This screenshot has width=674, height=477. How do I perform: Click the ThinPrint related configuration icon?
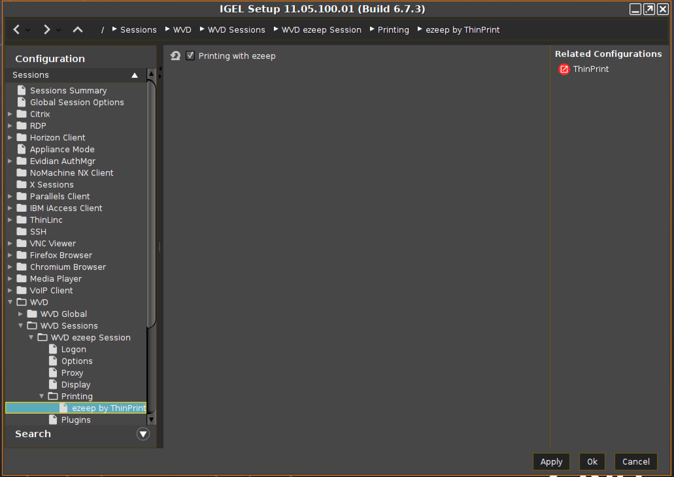(x=564, y=69)
